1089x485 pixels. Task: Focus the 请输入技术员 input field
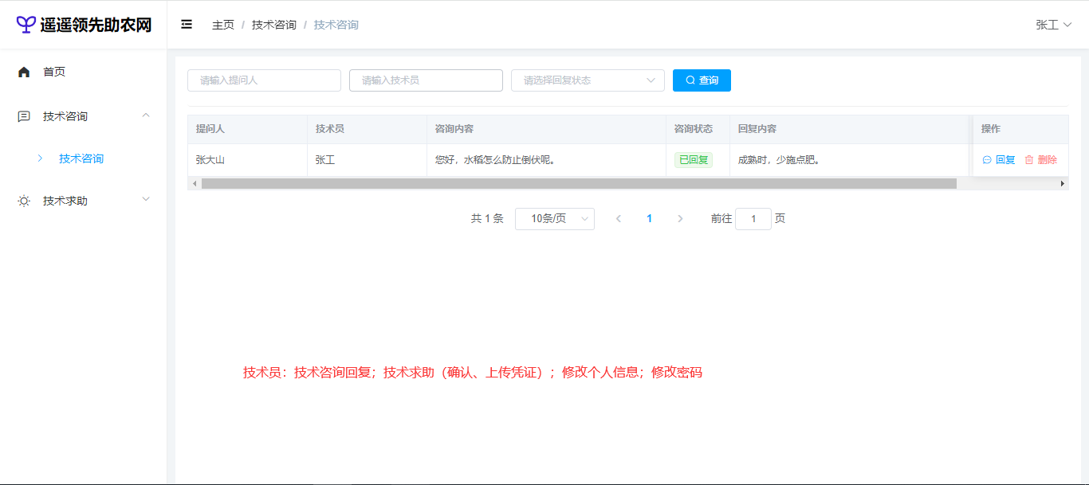426,80
